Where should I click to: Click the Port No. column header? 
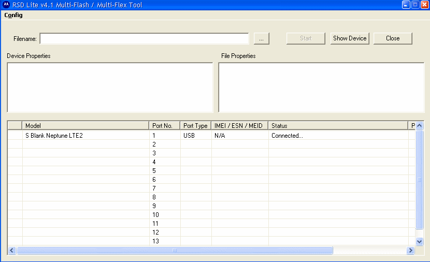pos(164,125)
